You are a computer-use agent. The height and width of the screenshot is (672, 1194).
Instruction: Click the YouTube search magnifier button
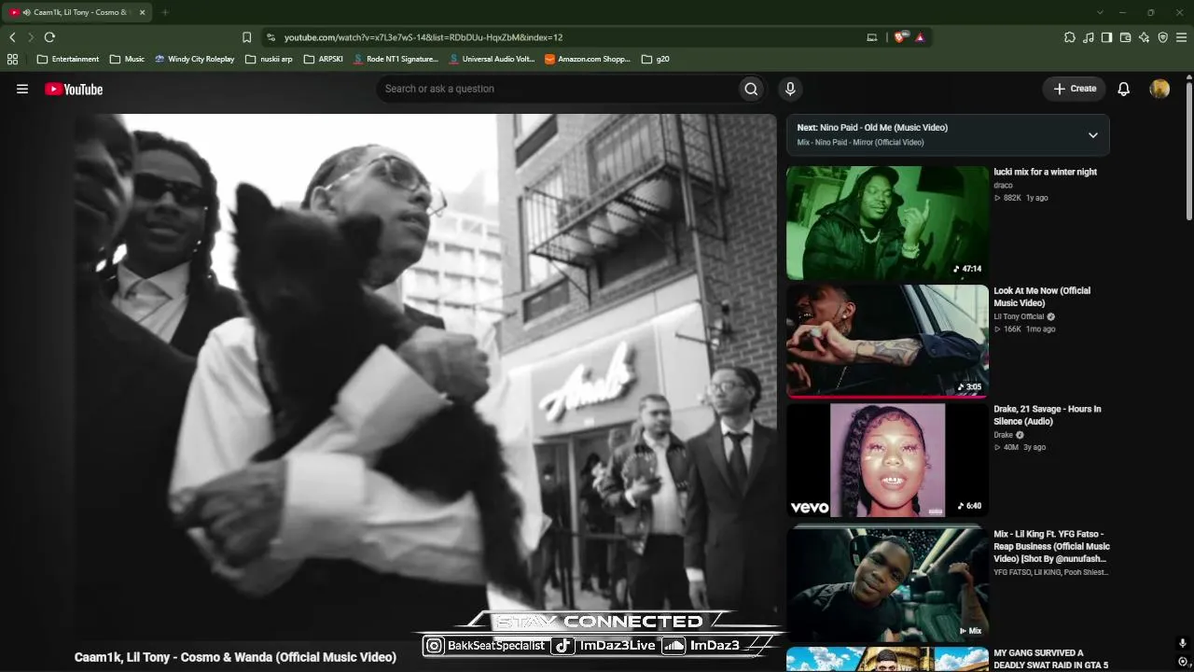tap(751, 89)
